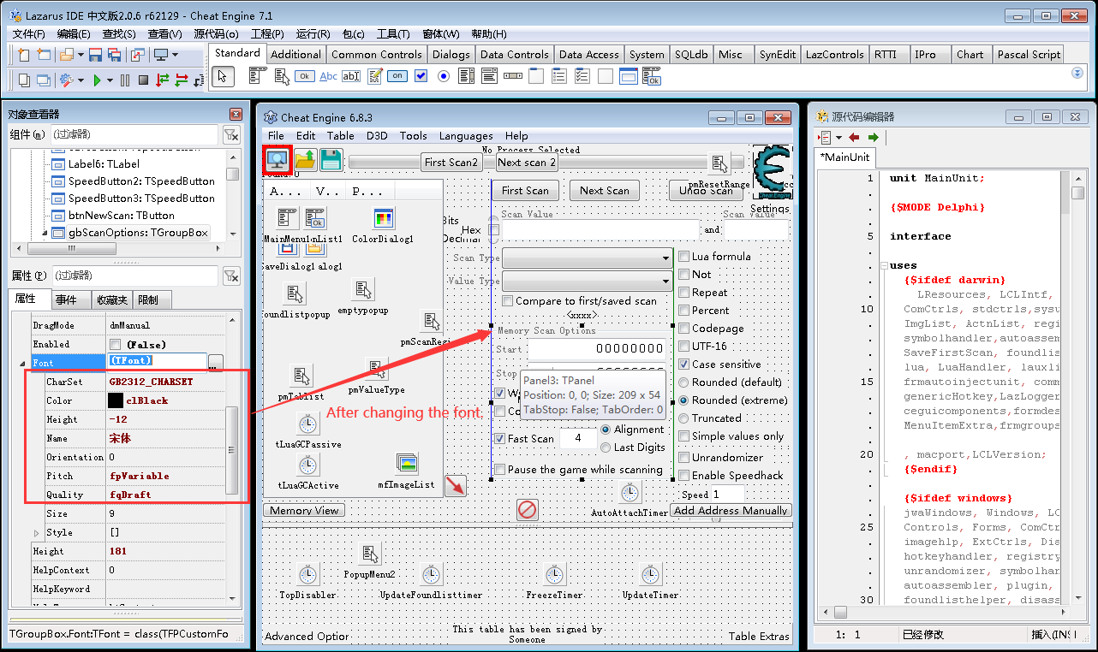The image size is (1098, 652).
Task: Enable the Lua formula checkbox
Action: (684, 257)
